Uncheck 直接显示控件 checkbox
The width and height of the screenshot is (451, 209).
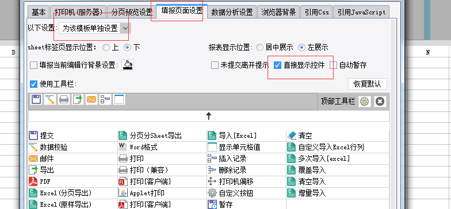[277, 65]
